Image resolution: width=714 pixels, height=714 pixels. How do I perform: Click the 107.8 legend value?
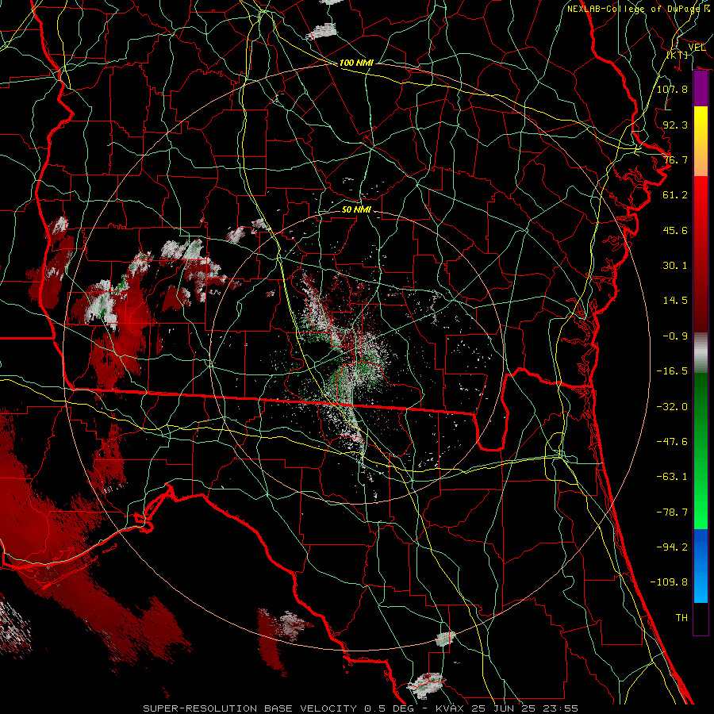672,89
